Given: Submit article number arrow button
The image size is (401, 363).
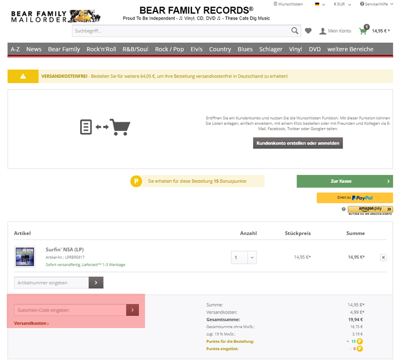Looking at the screenshot, I should (x=96, y=283).
